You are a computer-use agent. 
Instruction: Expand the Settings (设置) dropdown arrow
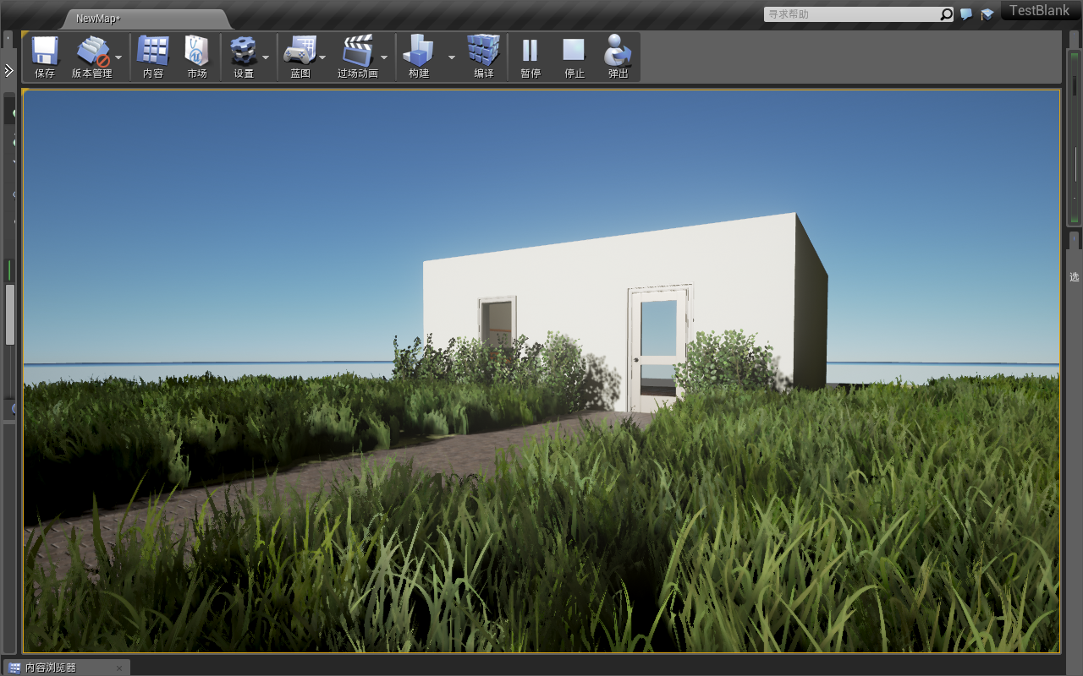(x=266, y=57)
